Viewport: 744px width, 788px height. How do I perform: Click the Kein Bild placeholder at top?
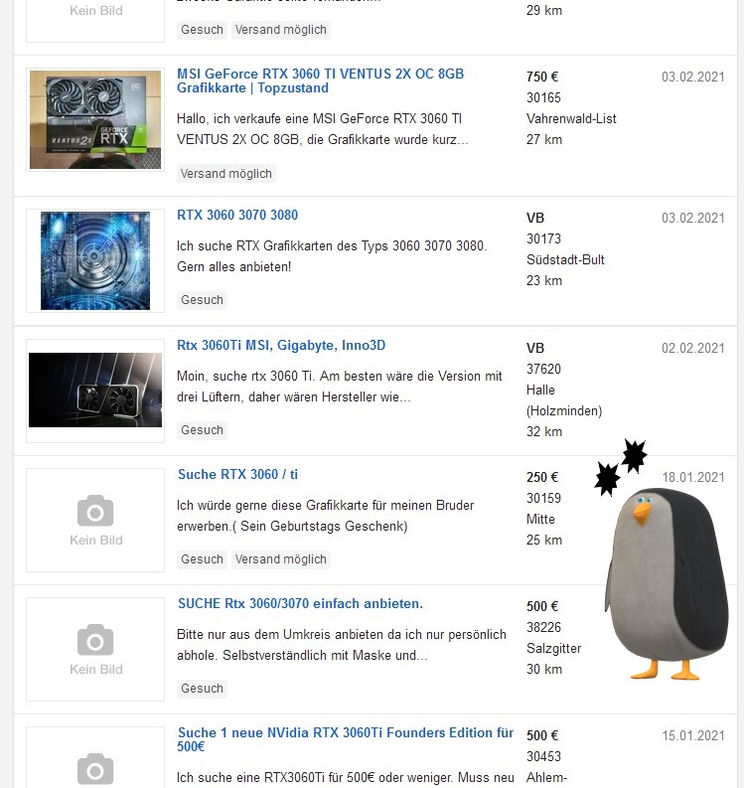95,11
